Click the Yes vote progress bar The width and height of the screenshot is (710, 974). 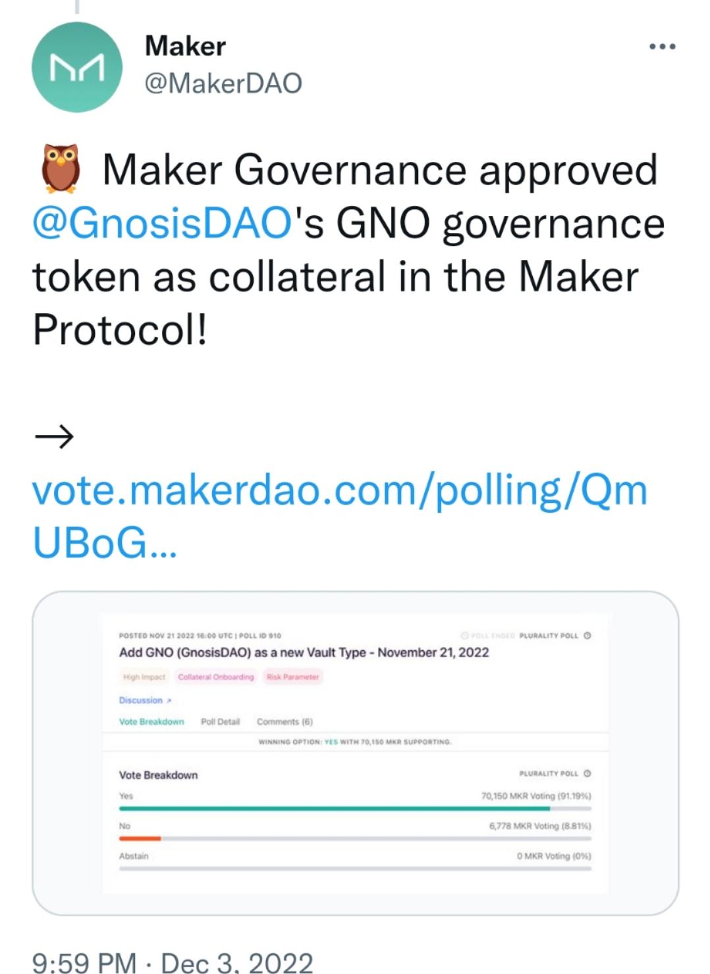point(355,806)
